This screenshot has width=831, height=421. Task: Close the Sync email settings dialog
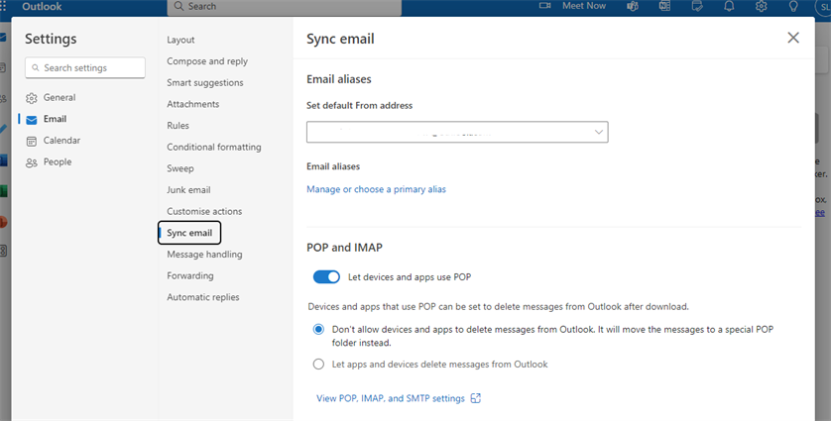[792, 38]
